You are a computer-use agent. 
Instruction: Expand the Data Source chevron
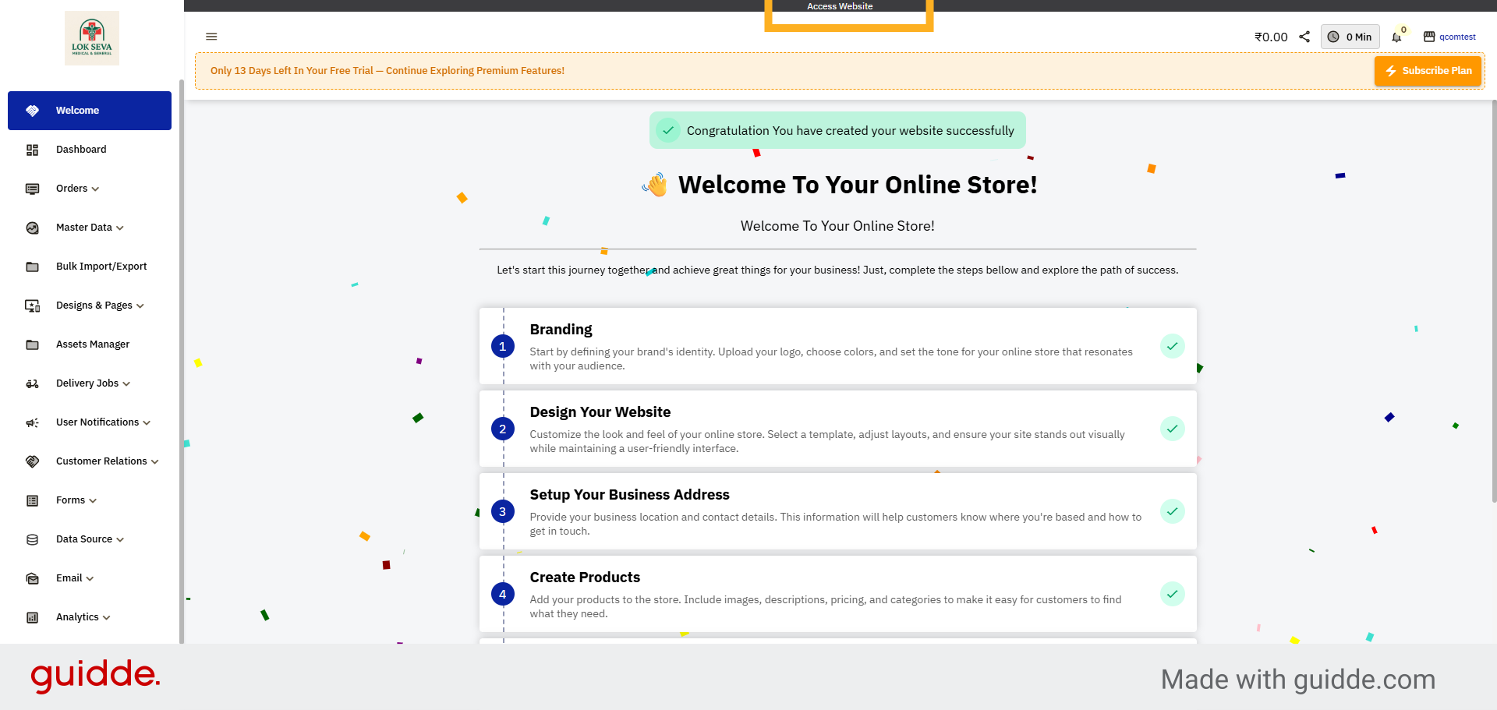tap(120, 540)
